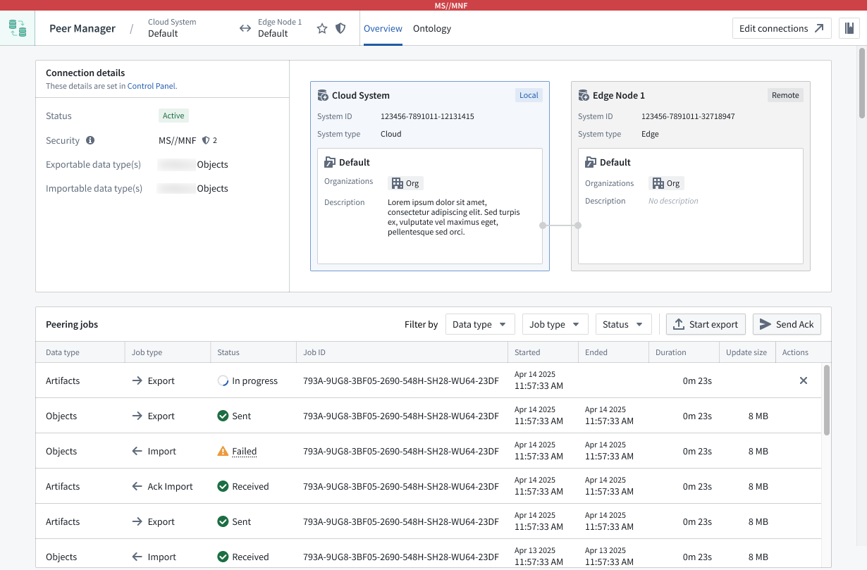867x570 pixels.
Task: Click the Failed status link for Objects import
Action: (x=244, y=451)
